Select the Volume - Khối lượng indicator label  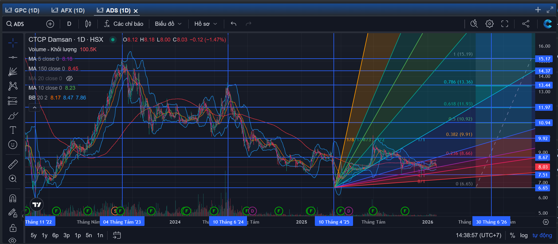pyautogui.click(x=52, y=49)
